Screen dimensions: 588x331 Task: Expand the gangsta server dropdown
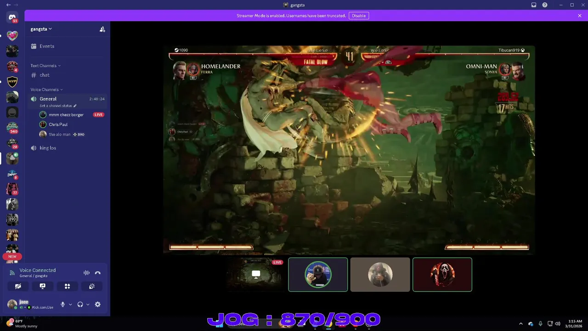pyautogui.click(x=41, y=29)
